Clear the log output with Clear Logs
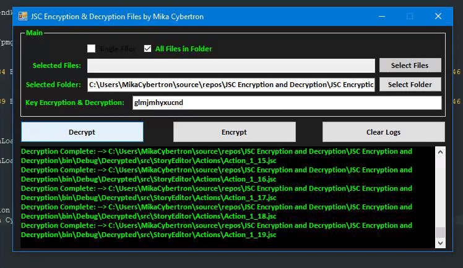This screenshot has width=463, height=268. pyautogui.click(x=384, y=132)
